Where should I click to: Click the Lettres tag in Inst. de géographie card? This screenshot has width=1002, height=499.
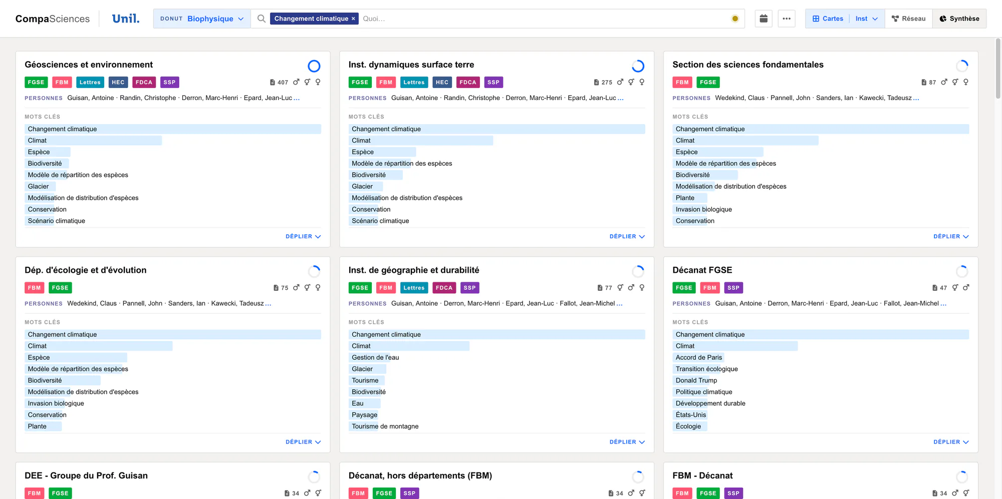(414, 288)
